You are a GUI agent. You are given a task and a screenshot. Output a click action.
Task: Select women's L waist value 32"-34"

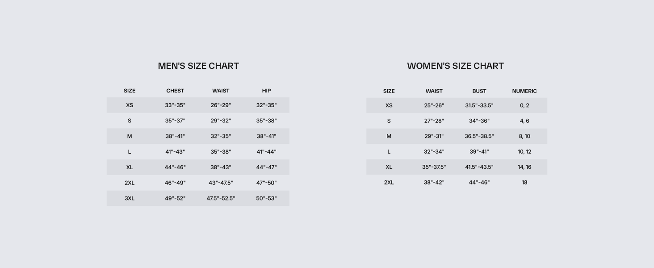point(434,152)
